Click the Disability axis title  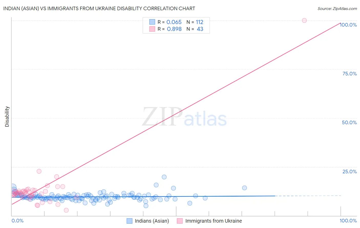click(7, 117)
